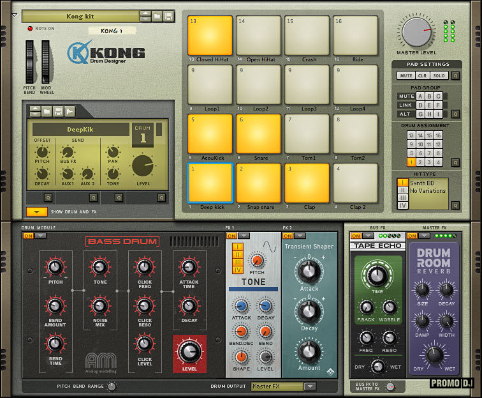The width and height of the screenshot is (482, 398).
Task: Select pad 14 Open HiHat
Action: click(x=258, y=35)
